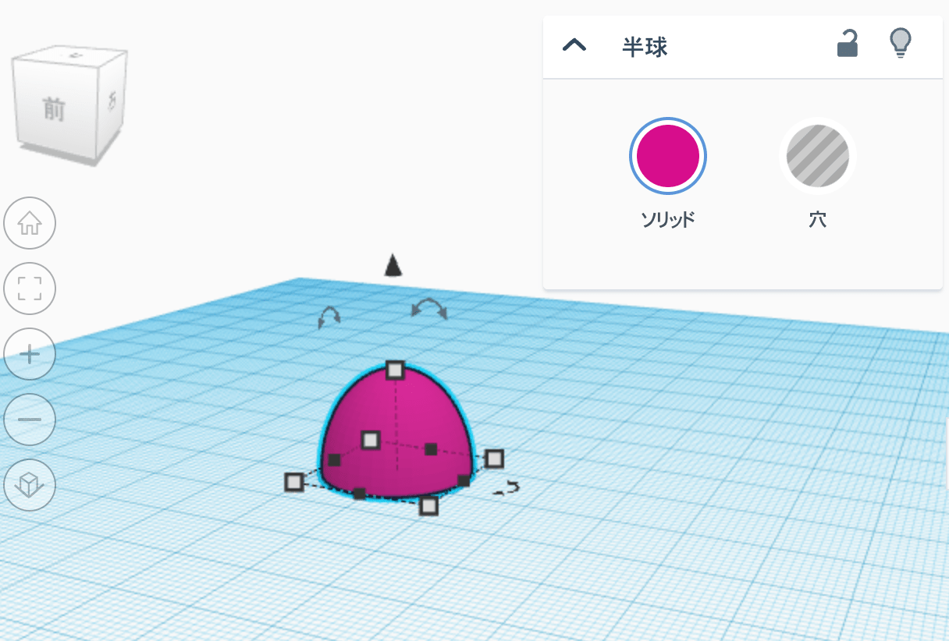This screenshot has width=949, height=641.
Task: Toggle the hide shape lightbulb icon
Action: pos(901,43)
